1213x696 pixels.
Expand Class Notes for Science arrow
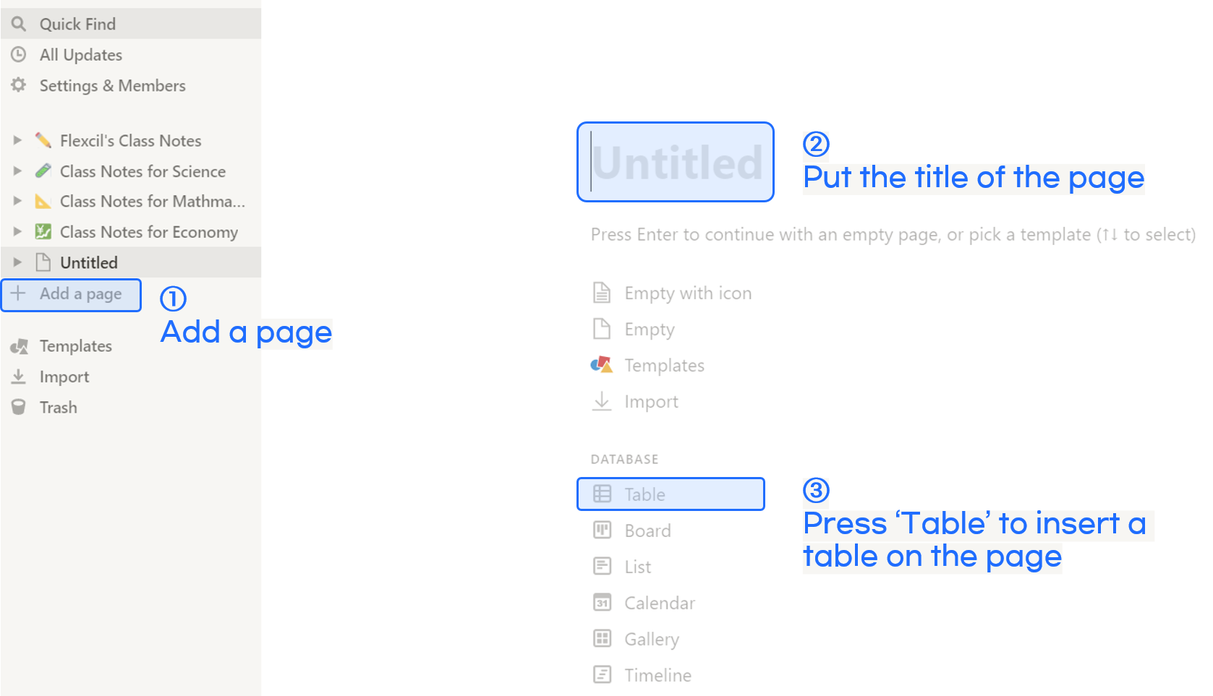(17, 171)
